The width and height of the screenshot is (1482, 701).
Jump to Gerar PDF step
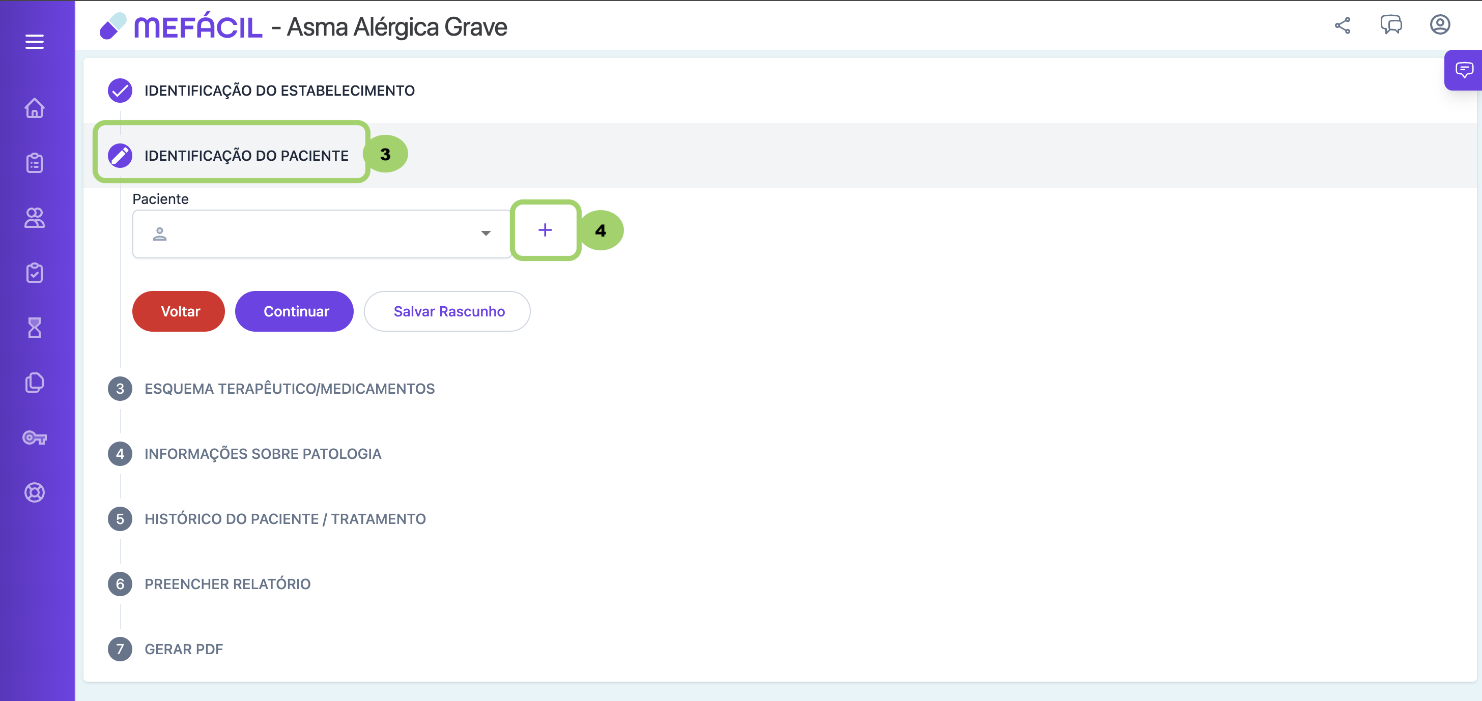pyautogui.click(x=184, y=649)
